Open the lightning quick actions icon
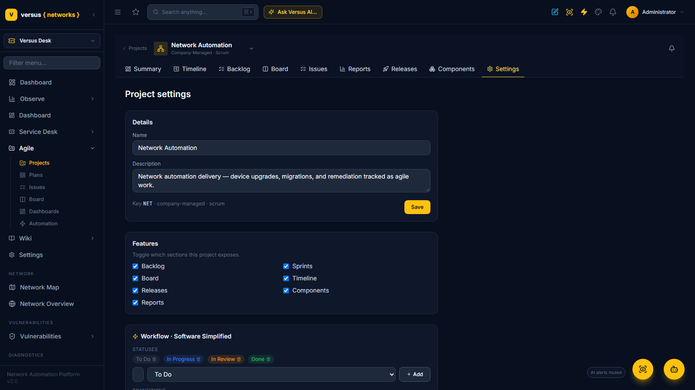 point(584,12)
